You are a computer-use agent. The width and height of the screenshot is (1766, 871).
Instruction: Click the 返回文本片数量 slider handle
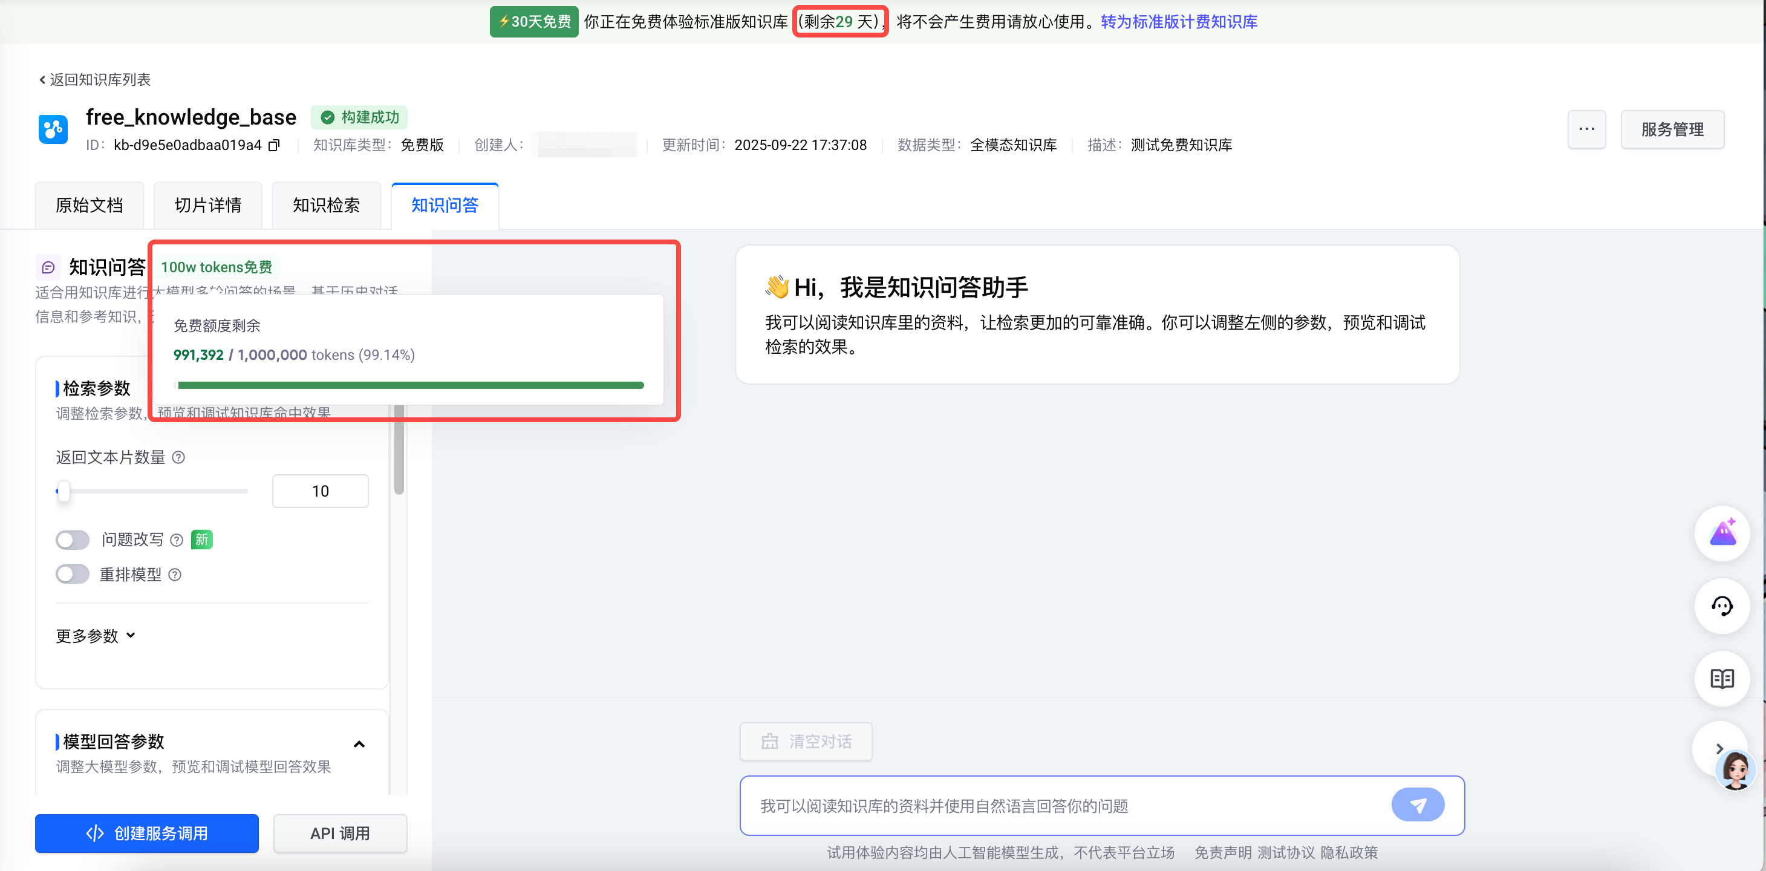[64, 491]
